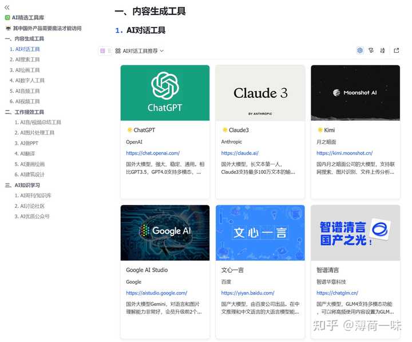Click the green AI精选工具库 document icon

click(7, 18)
